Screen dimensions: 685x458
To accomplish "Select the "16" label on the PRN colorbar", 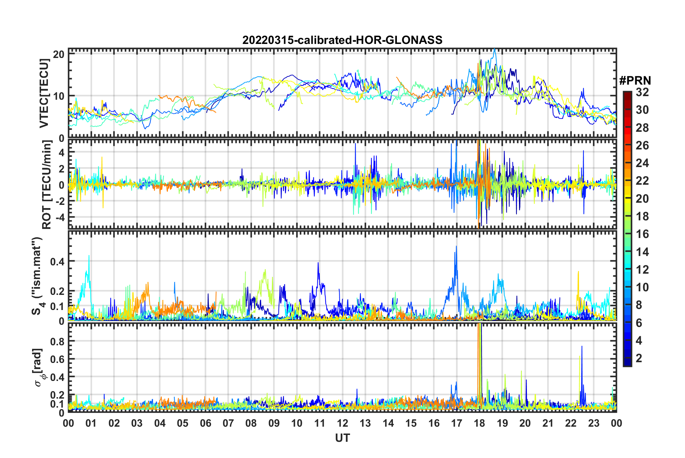I will 642,234.
